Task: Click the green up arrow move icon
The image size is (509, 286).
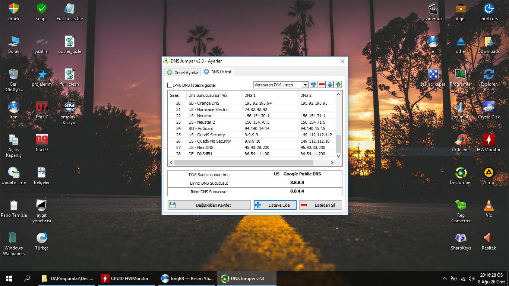Action: pyautogui.click(x=338, y=85)
